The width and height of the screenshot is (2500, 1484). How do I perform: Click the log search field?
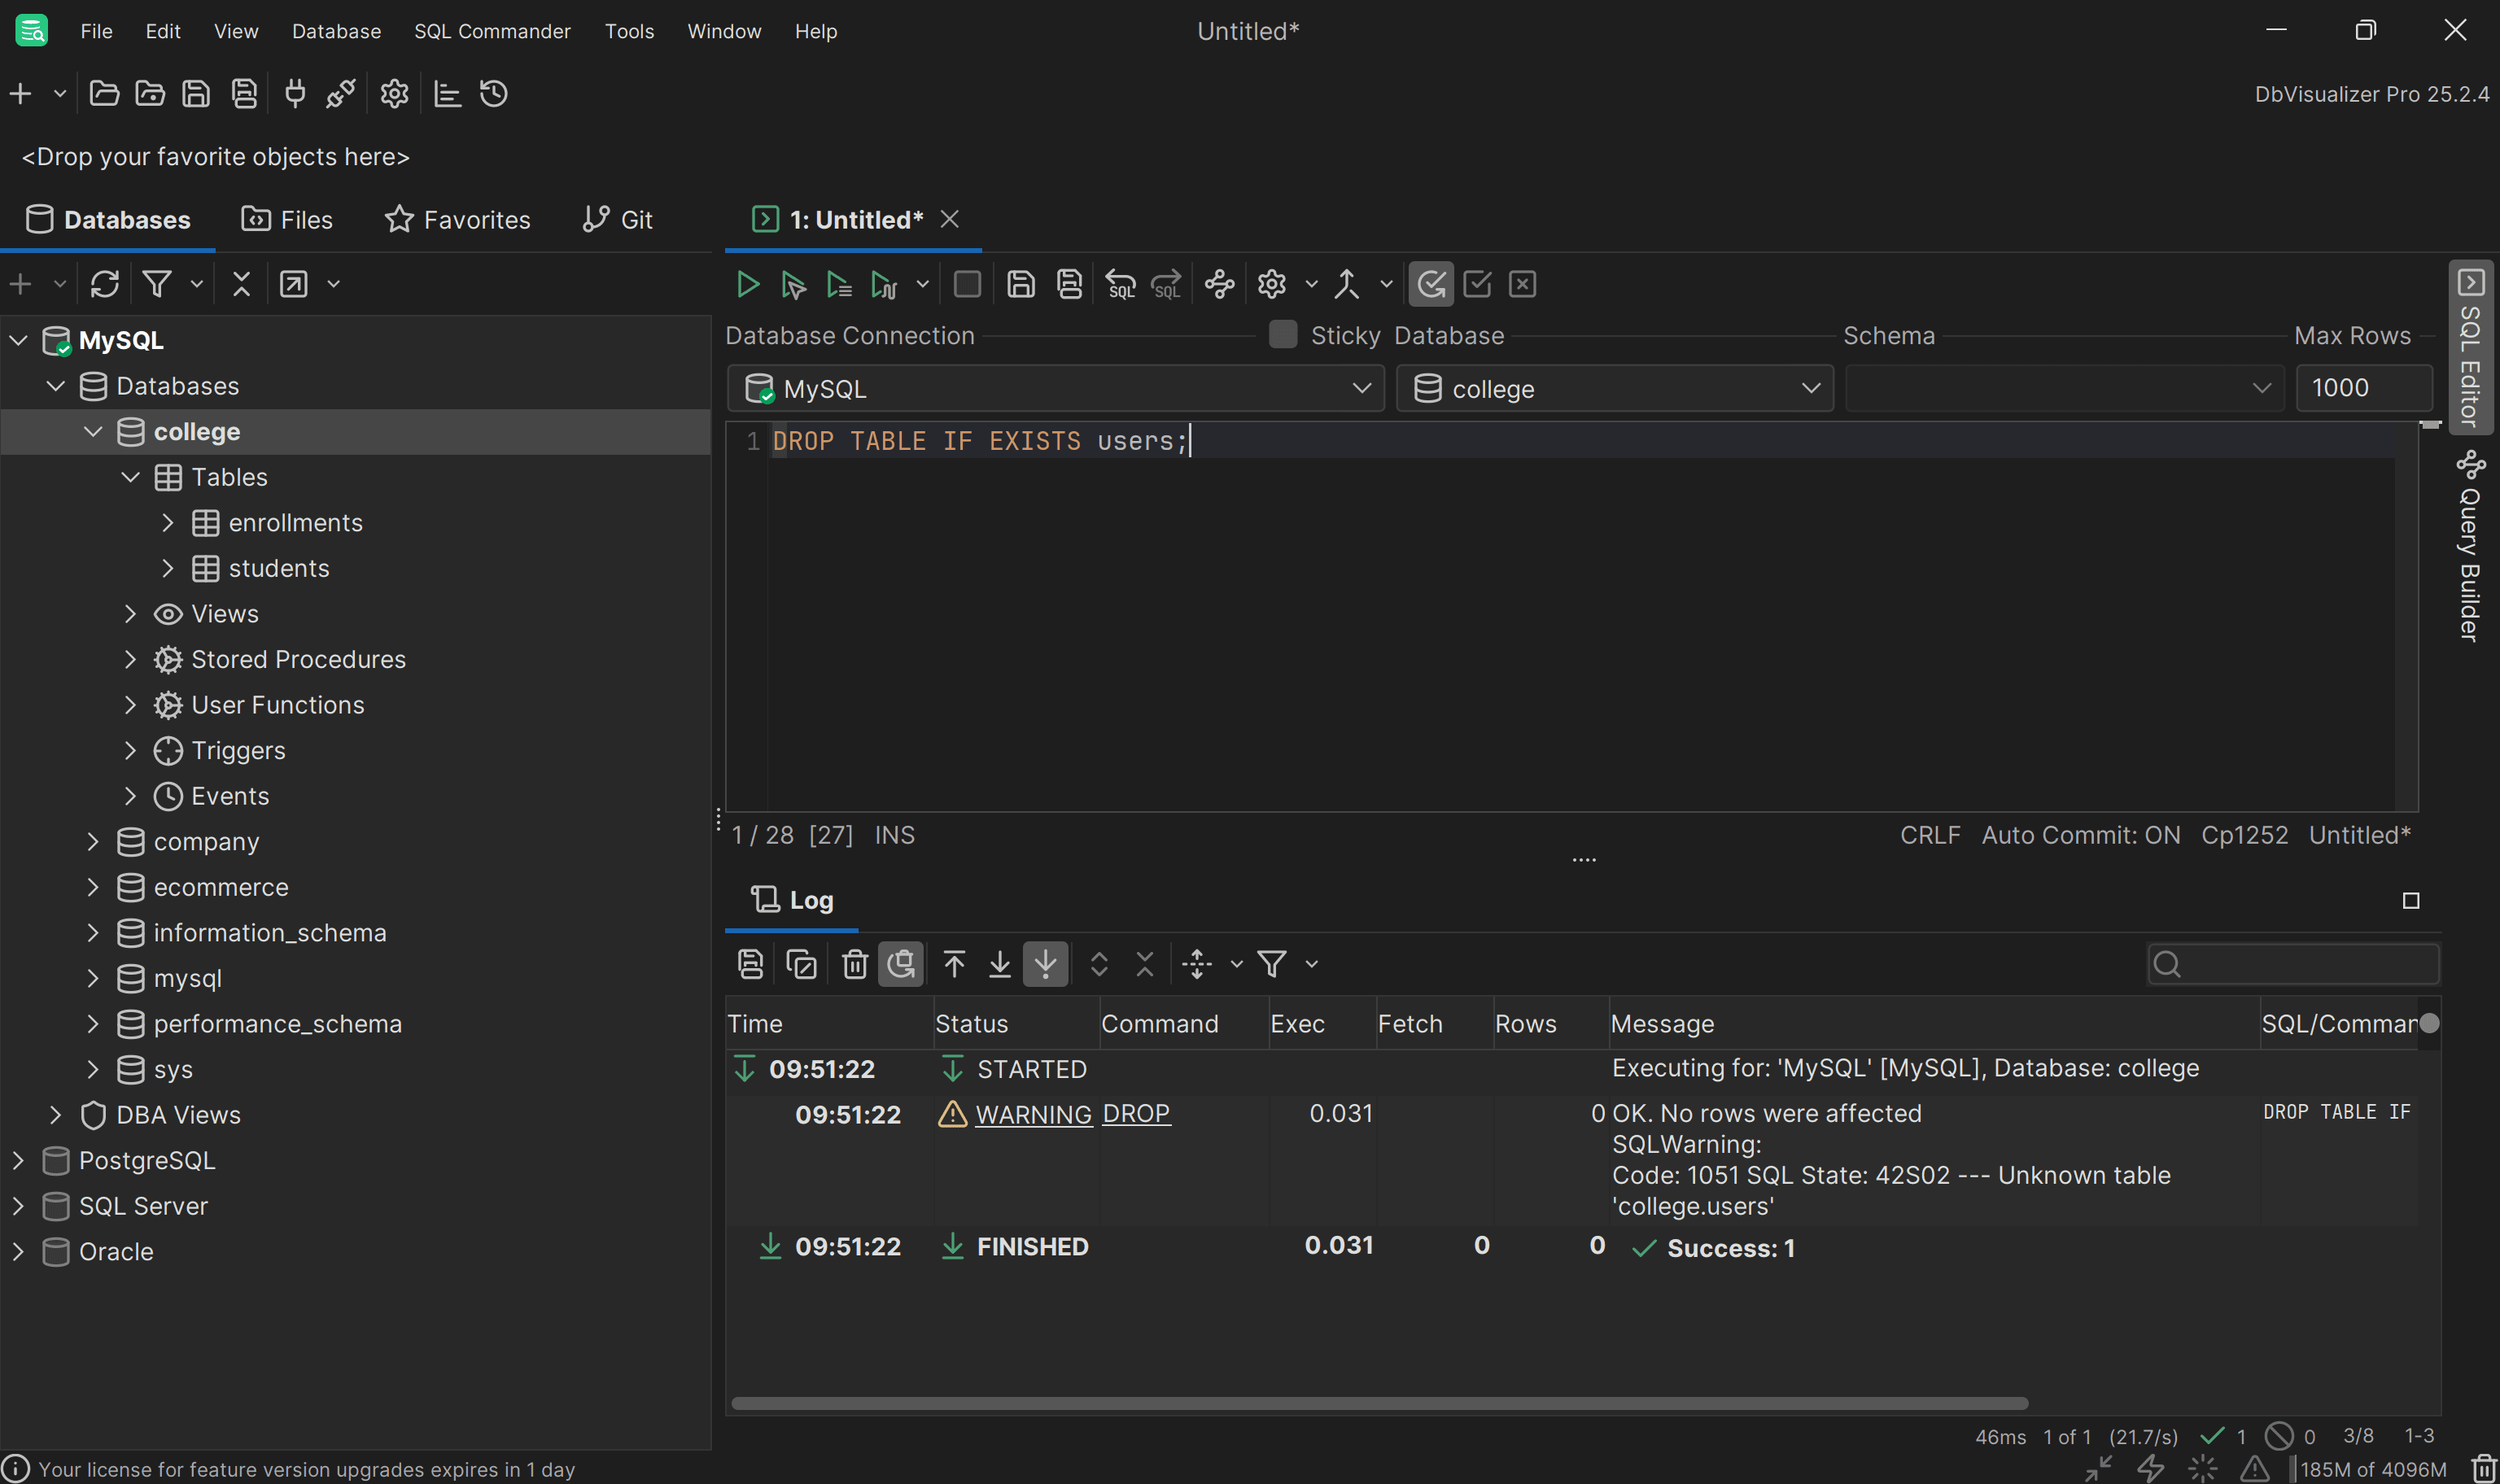tap(2293, 964)
